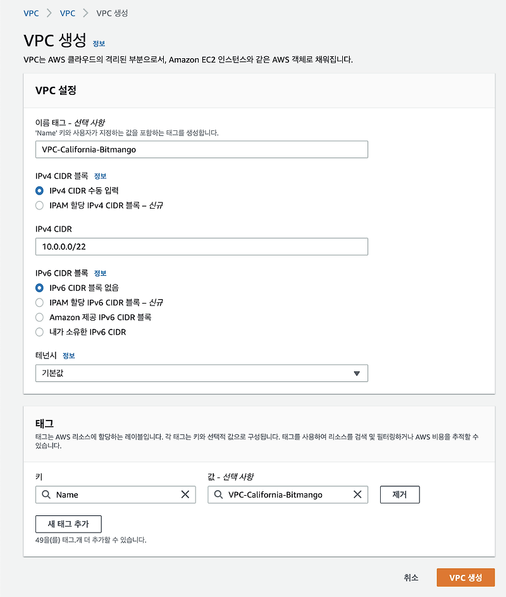Remove the tag with the 제거 button

click(x=399, y=495)
